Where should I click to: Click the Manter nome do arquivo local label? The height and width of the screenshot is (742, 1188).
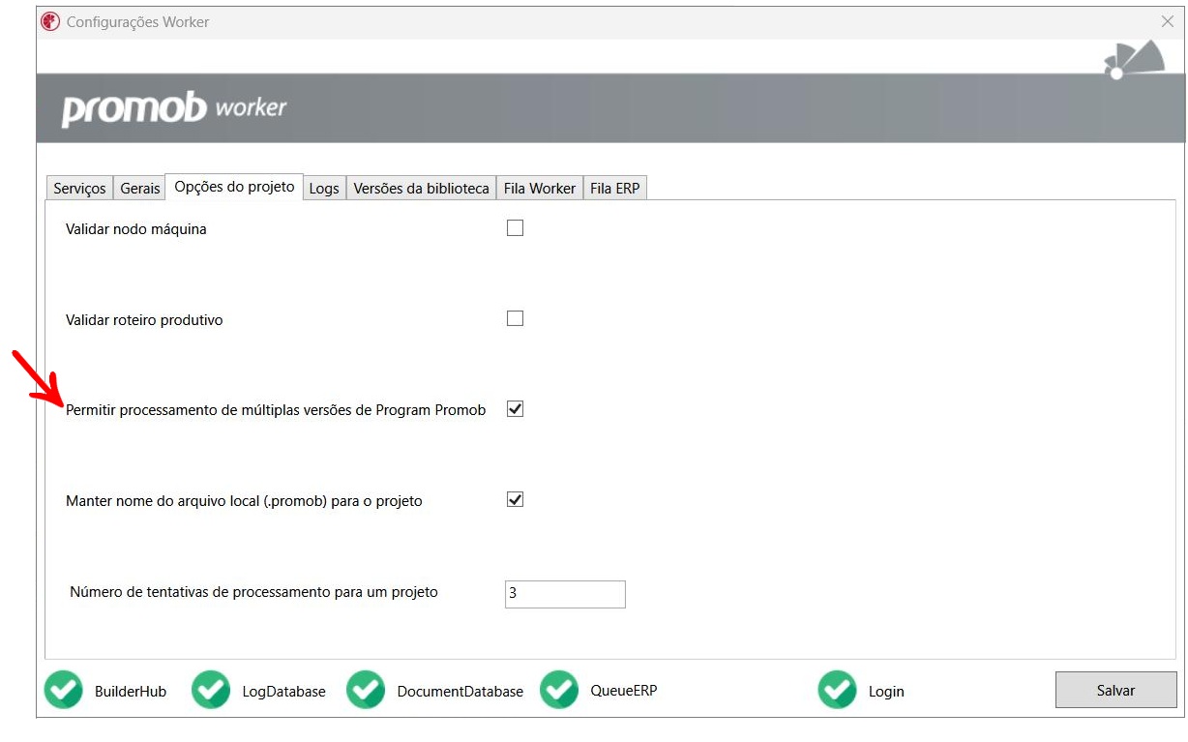coord(244,501)
